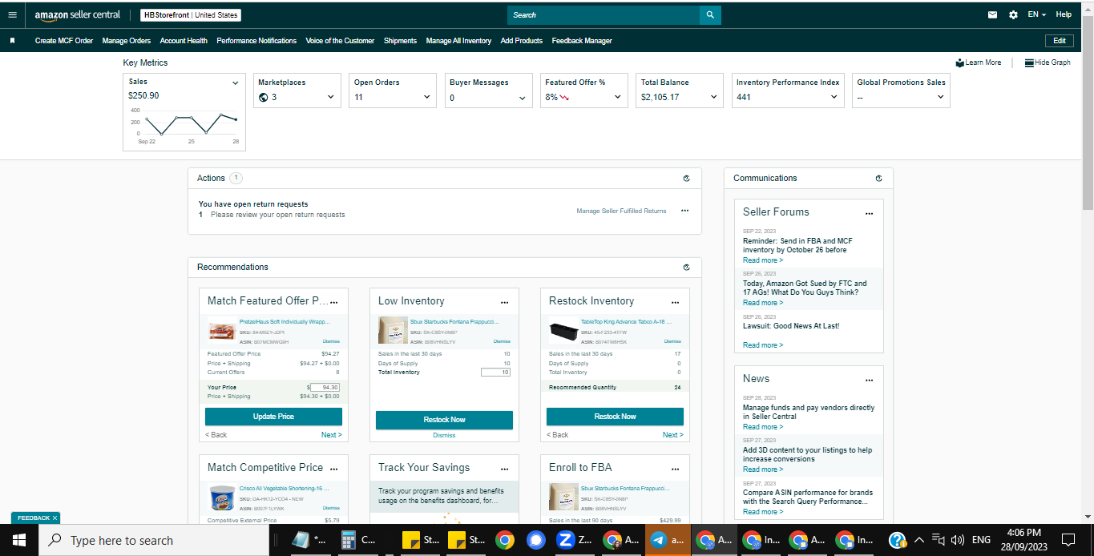This screenshot has height=556, width=1094.
Task: Click the search magnifier button
Action: [710, 15]
